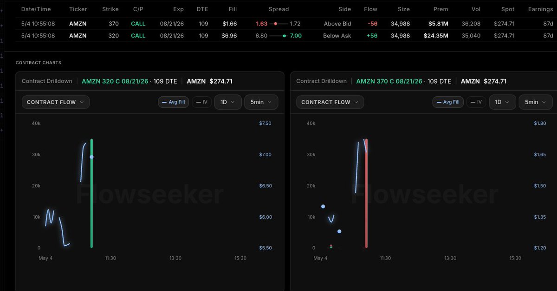Click the CONTRACT CHARTS section heading
This screenshot has height=291, width=557.
point(39,63)
